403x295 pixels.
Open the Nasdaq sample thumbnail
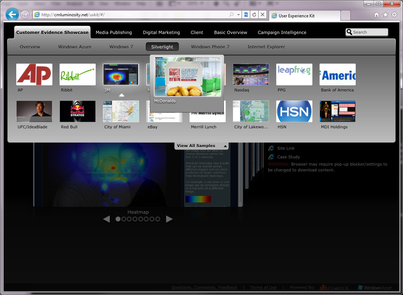click(251, 74)
